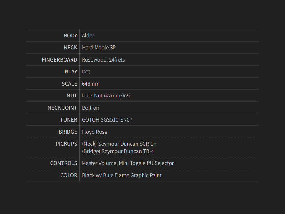Click the NUT row label
The width and height of the screenshot is (285, 214).
point(72,96)
